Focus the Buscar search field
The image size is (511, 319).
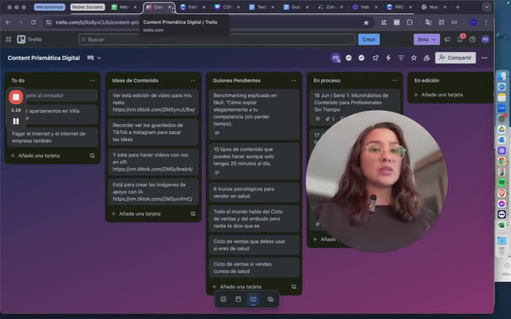point(217,39)
